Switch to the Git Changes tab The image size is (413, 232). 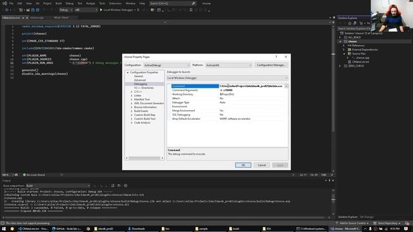click(x=367, y=217)
